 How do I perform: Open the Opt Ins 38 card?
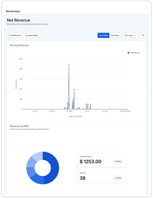click(x=101, y=176)
